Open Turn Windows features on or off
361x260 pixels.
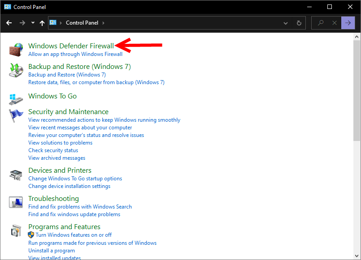pyautogui.click(x=74, y=235)
